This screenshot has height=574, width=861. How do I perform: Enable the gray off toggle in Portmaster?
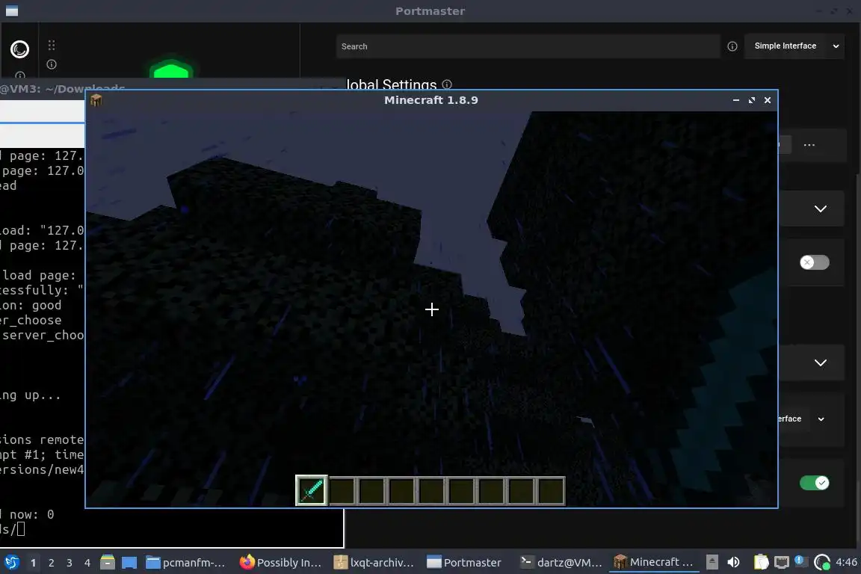(815, 262)
